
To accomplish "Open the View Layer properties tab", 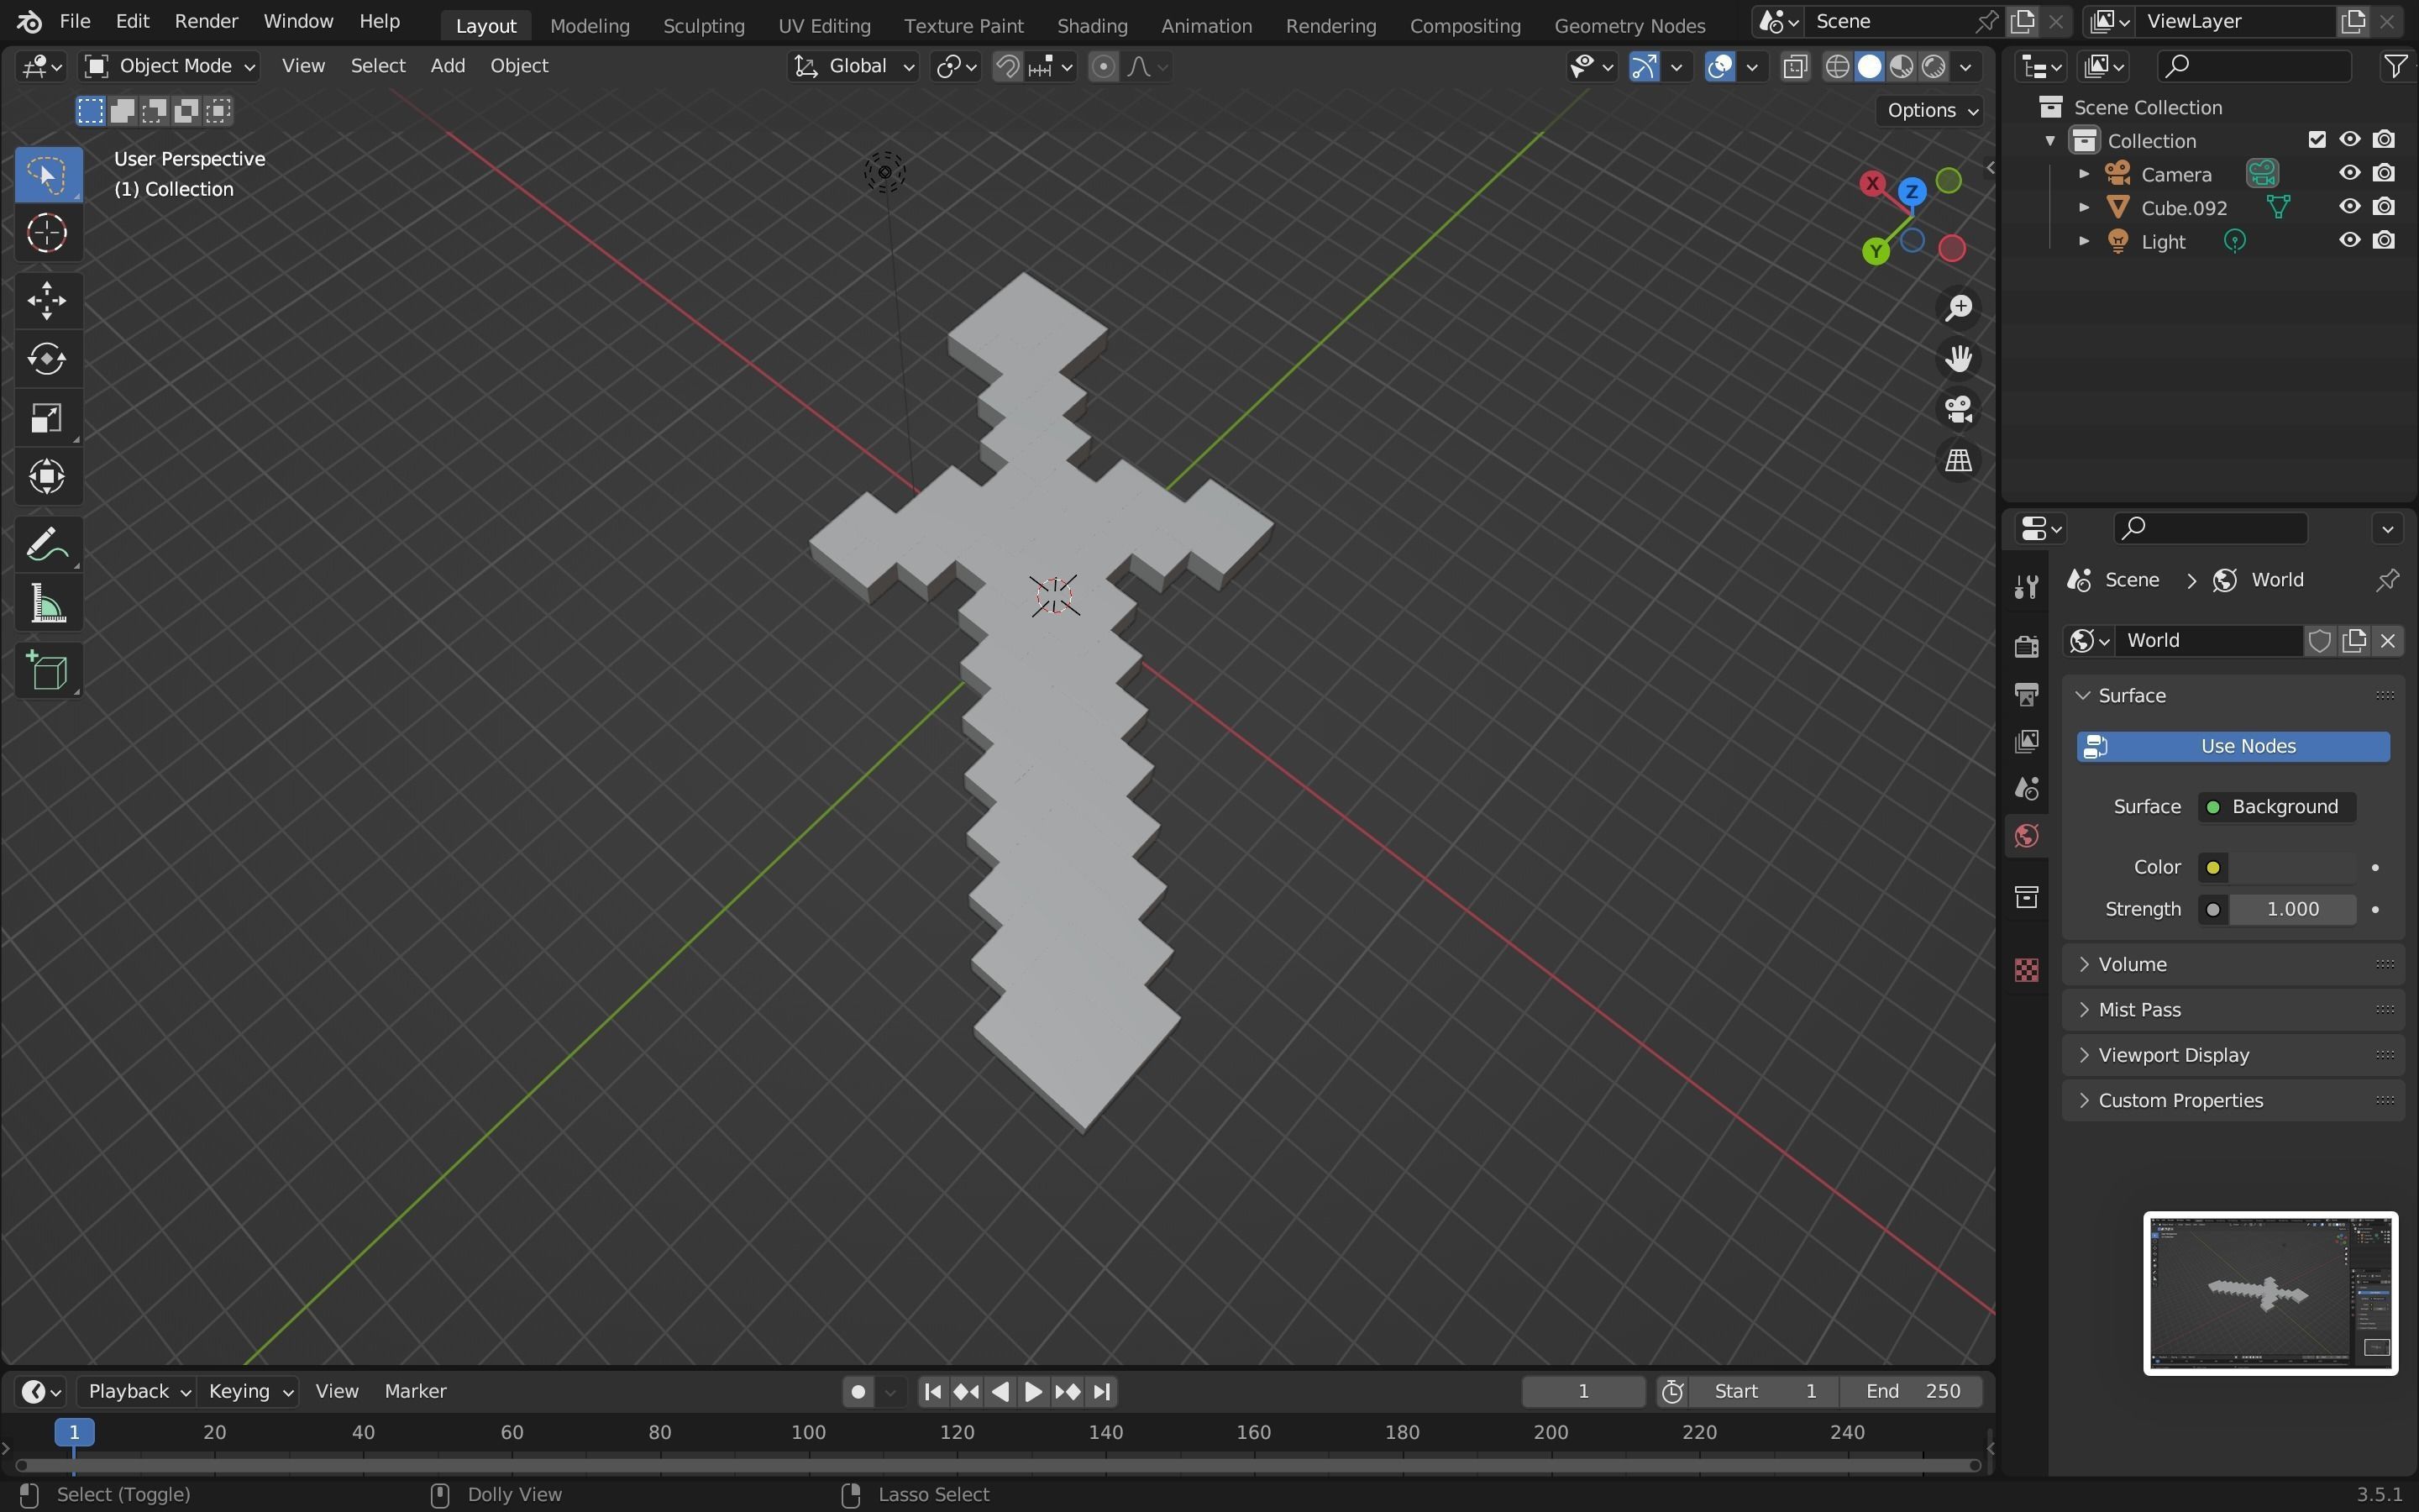I will [2026, 741].
